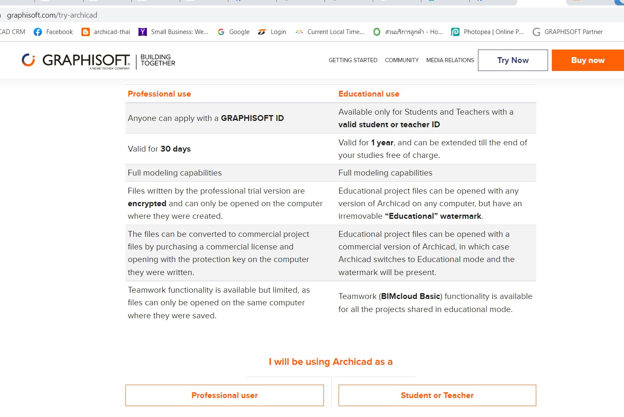Viewport: 624px width, 417px height.
Task: Choose the Student or Teacher option
Action: [437, 395]
